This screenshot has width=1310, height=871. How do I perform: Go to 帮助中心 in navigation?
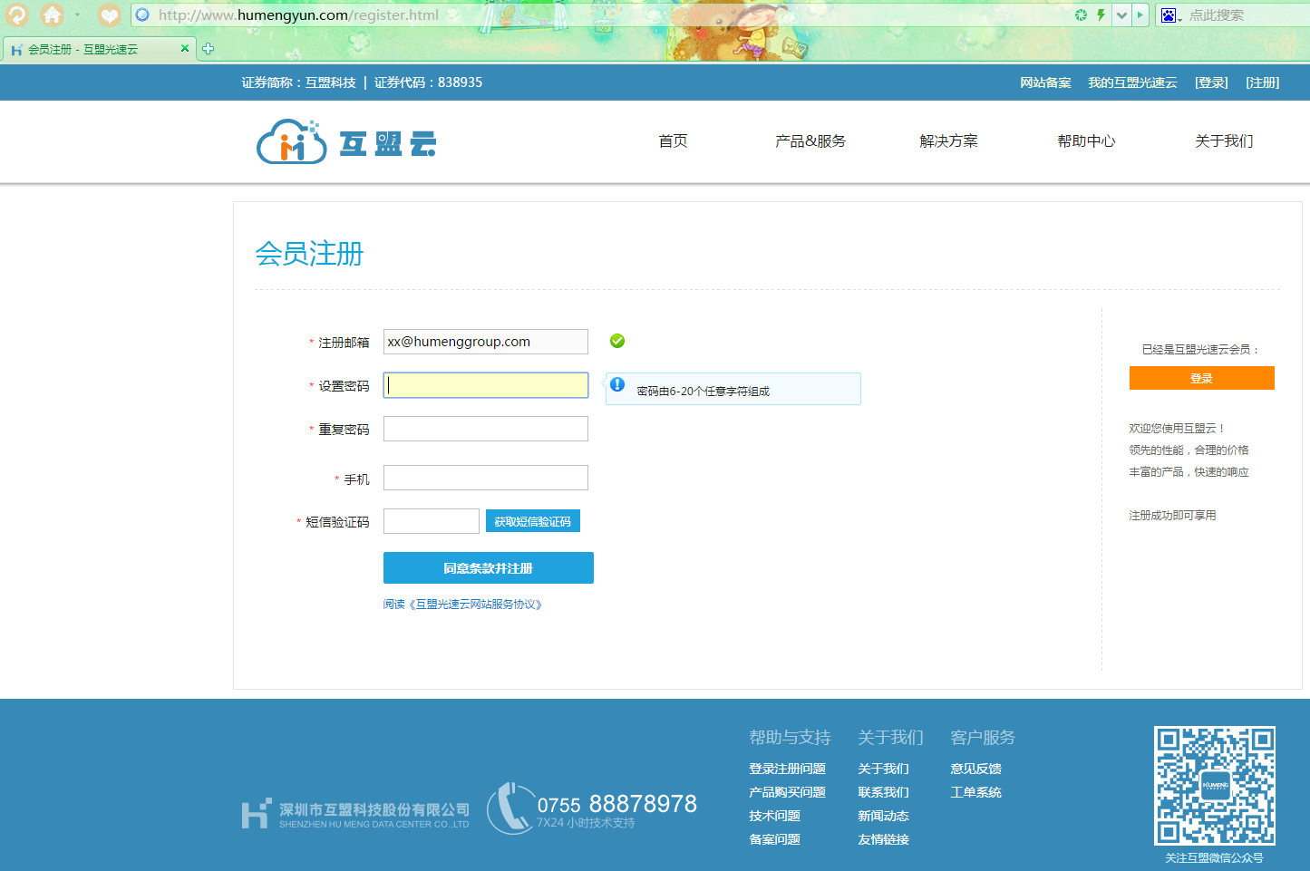coord(1085,141)
